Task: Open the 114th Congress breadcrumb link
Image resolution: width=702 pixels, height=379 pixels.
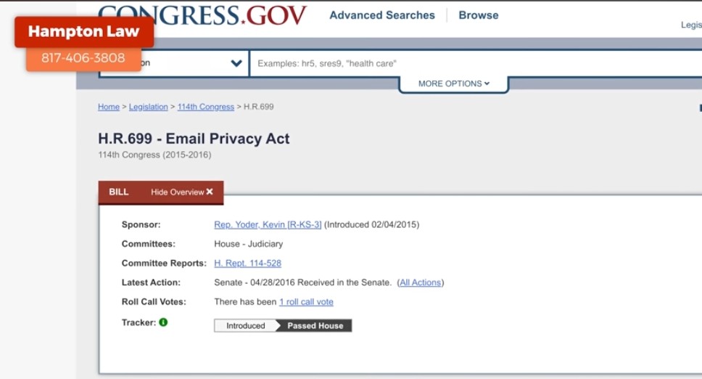Action: (x=205, y=107)
